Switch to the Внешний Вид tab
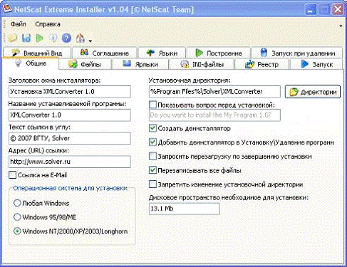Viewport: 347px width, 267px height. [37, 53]
